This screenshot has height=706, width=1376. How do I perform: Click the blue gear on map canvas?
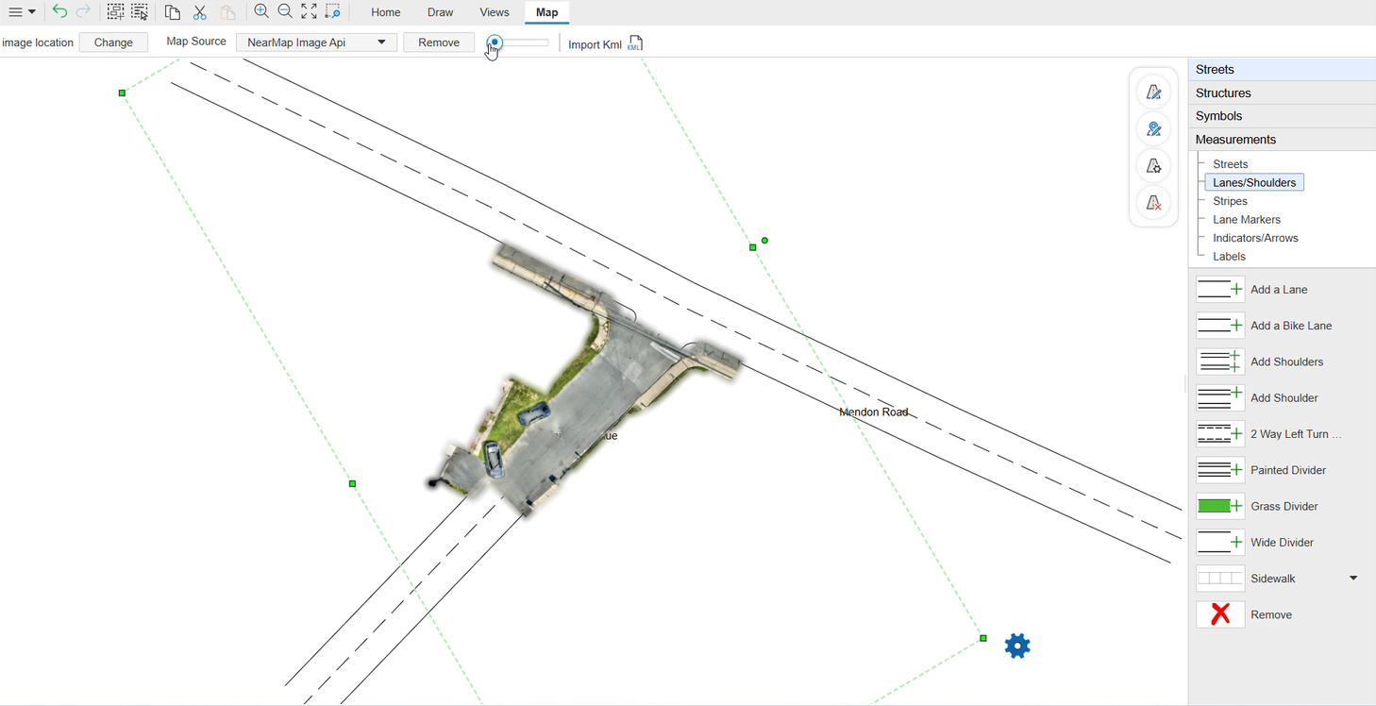click(x=1017, y=646)
